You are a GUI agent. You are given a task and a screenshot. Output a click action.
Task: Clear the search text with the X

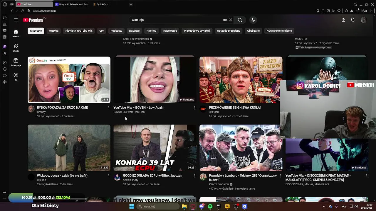click(231, 20)
